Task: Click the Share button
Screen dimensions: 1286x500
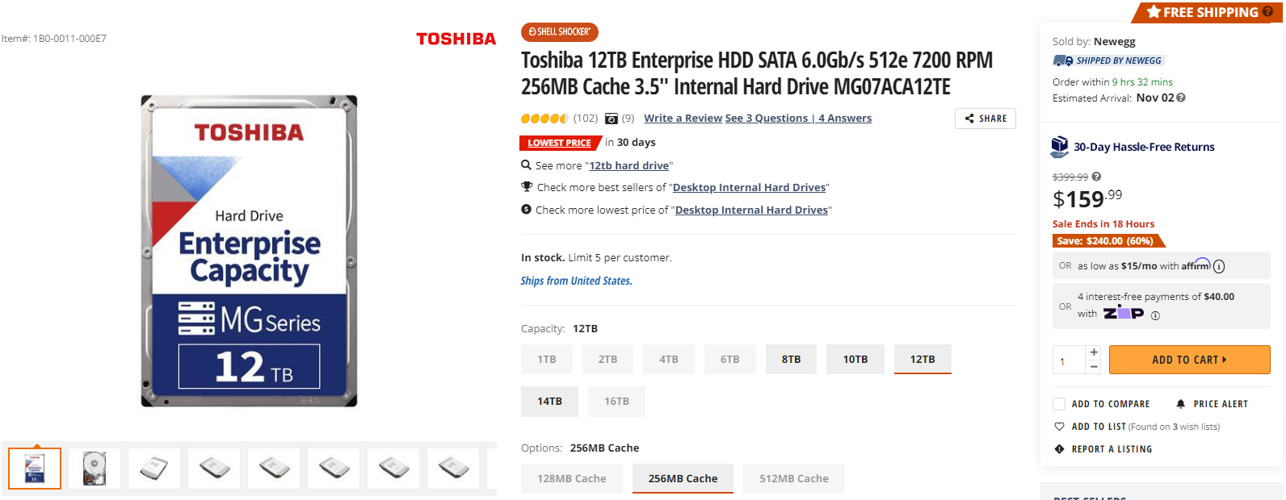Action: (x=986, y=119)
